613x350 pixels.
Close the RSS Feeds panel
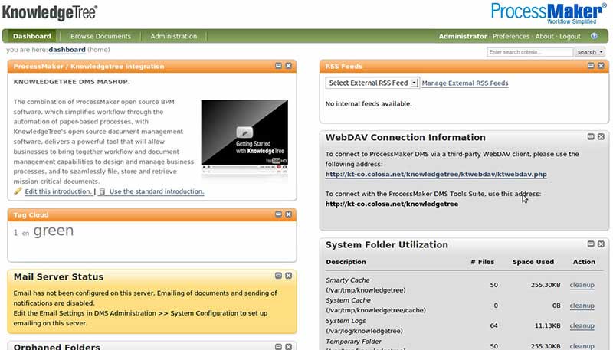[602, 66]
